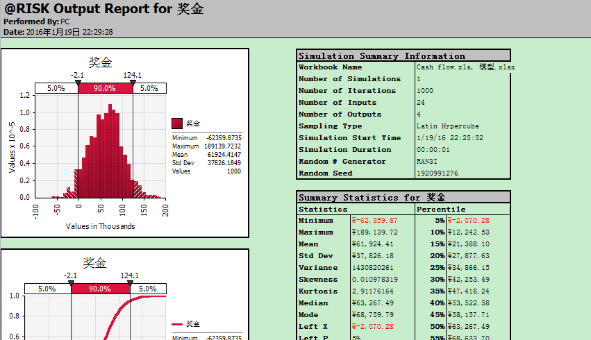This screenshot has height=340, width=591.
Task: Click the Variance value 1430820261
Action: [372, 268]
